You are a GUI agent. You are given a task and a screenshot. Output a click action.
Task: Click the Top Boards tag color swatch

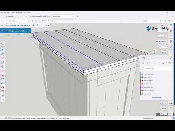140,94
